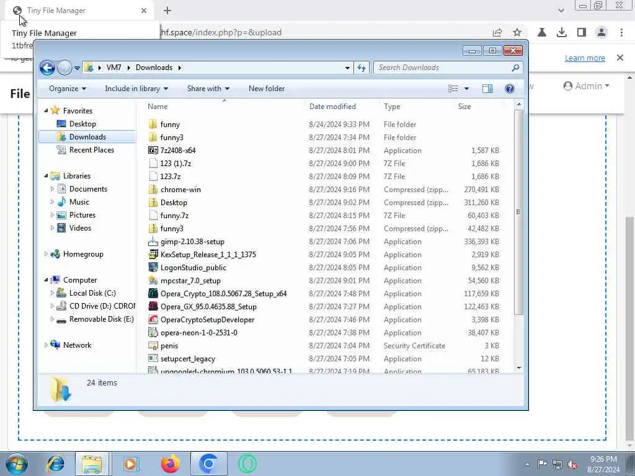
Task: Sort by the Date modified column header
Action: (342, 107)
